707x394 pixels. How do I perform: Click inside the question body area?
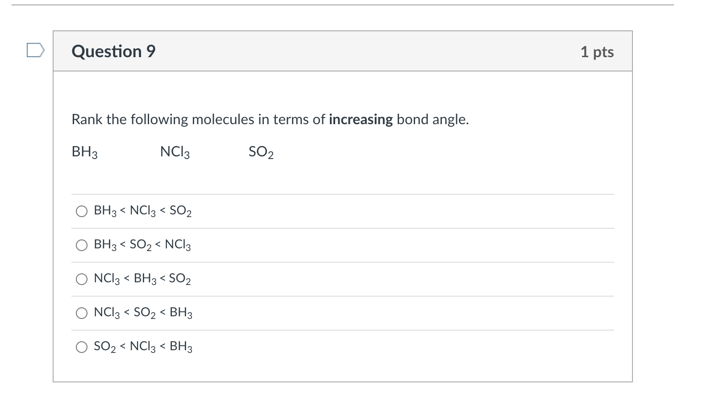(344, 179)
